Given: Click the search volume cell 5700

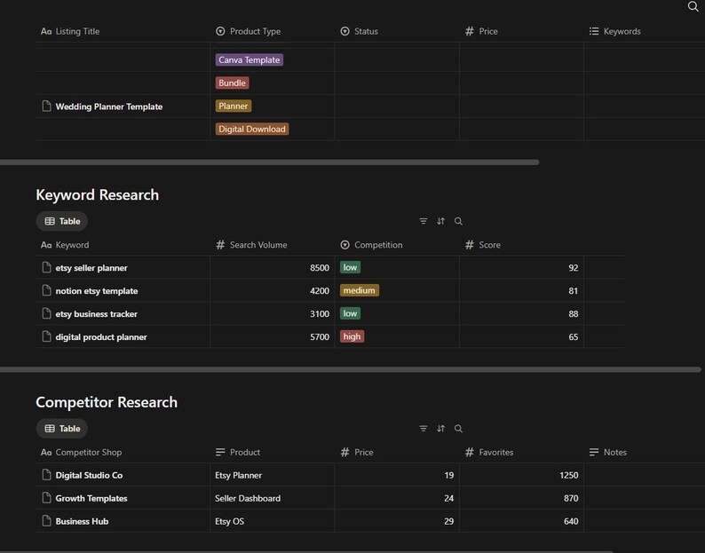Looking at the screenshot, I should 272,336.
